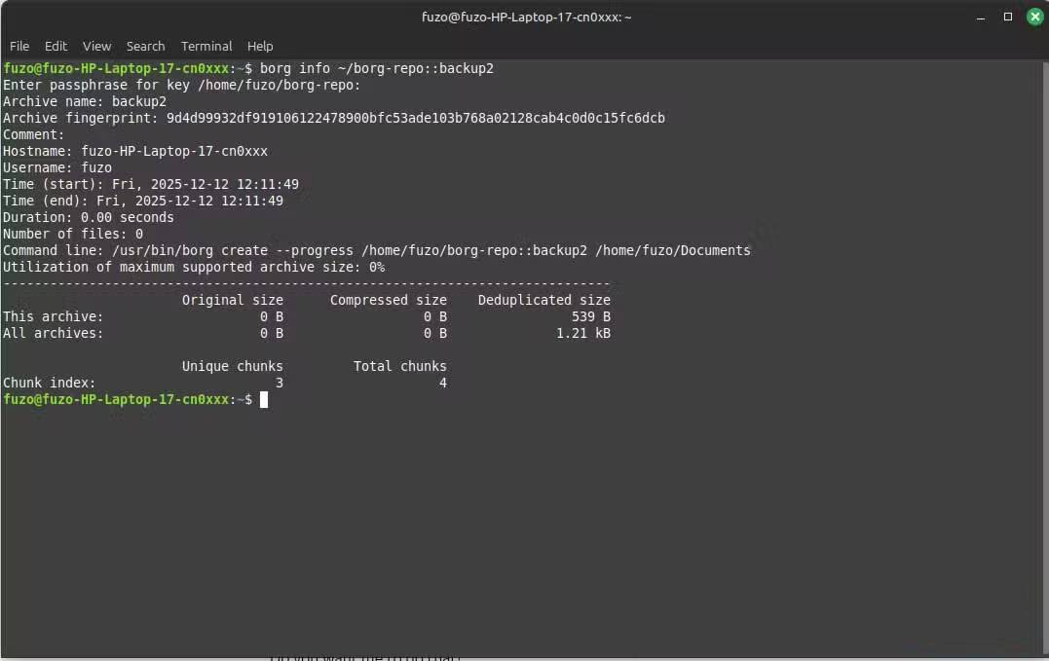Viewport: 1049px width, 661px height.
Task: Maximize the terminal window
Action: (1007, 17)
